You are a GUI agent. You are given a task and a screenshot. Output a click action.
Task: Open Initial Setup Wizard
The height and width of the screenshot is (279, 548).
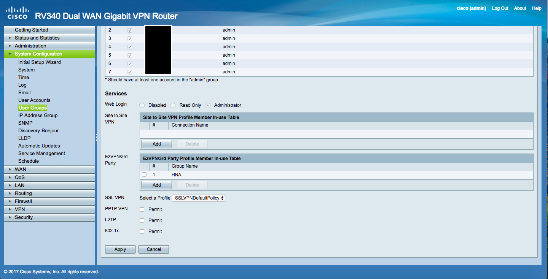[x=40, y=62]
